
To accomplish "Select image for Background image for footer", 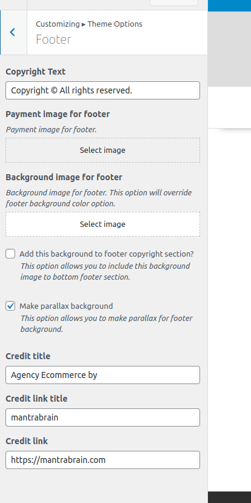I will [102, 224].
